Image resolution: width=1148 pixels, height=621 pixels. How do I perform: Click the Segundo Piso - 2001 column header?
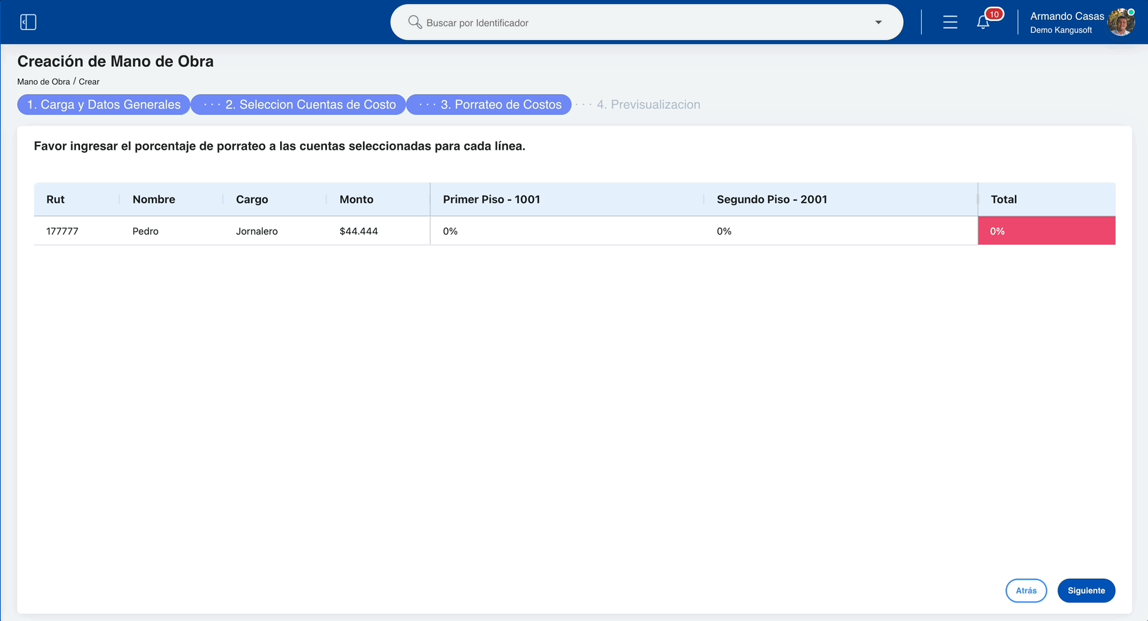pos(840,199)
